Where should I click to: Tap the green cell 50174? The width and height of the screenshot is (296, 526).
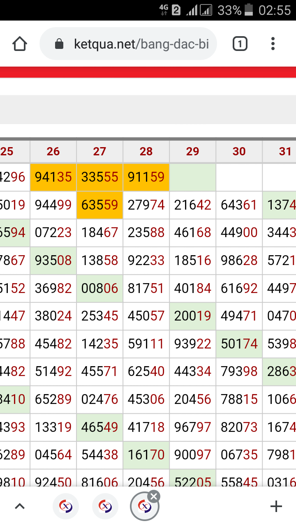pyautogui.click(x=239, y=344)
